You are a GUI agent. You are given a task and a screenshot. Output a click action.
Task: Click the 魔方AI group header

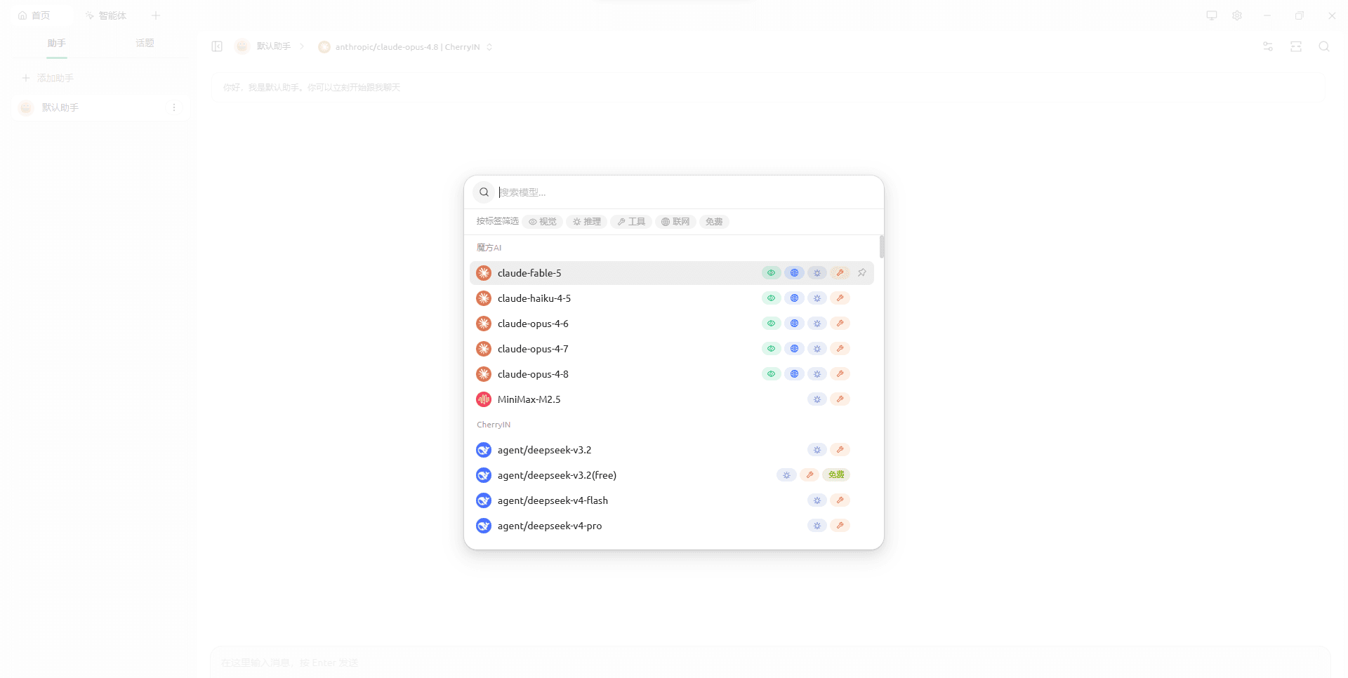[x=489, y=248]
